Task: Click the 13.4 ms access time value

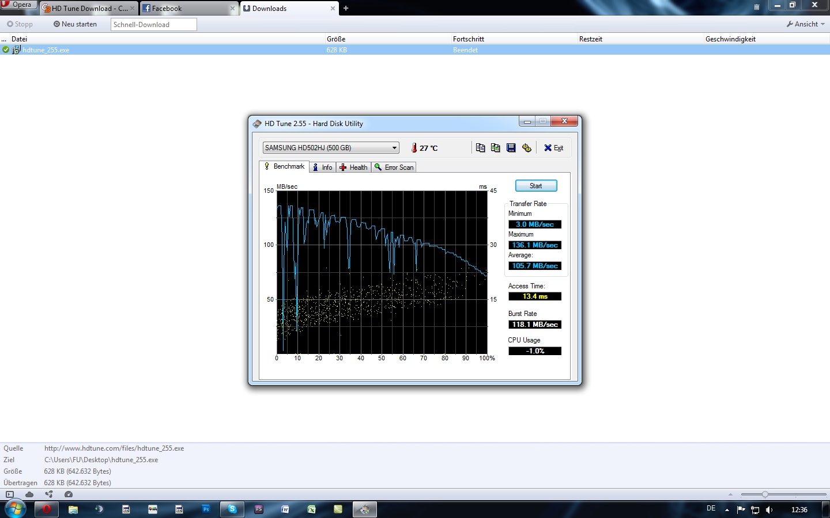Action: 535,296
